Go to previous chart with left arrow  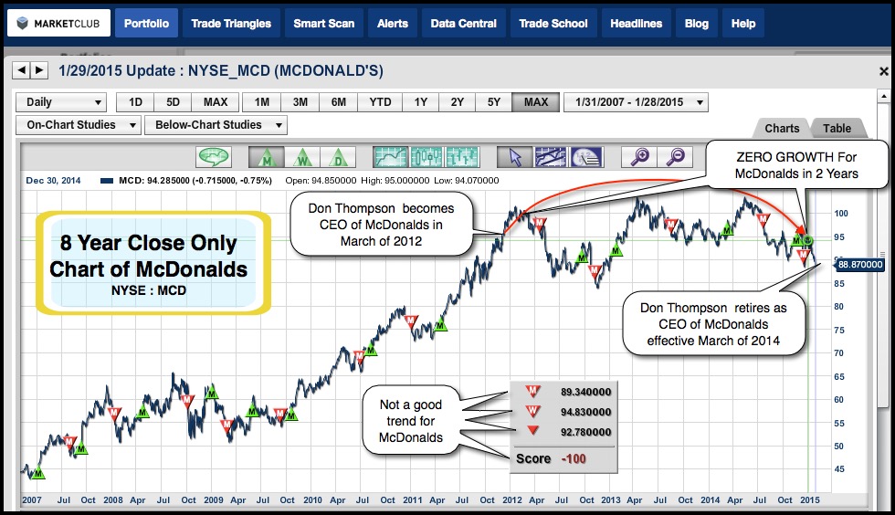coord(21,70)
